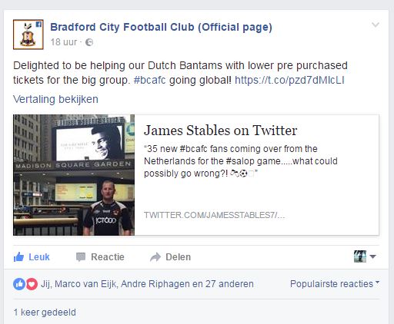The image size is (394, 324).
Task: Click the #bcafc hashtag in post
Action: click(150, 80)
